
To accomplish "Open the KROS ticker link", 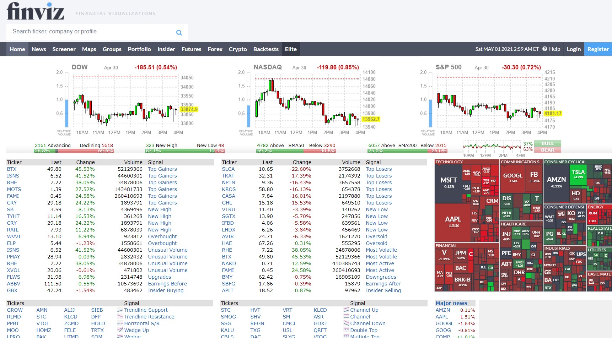I will 229,189.
